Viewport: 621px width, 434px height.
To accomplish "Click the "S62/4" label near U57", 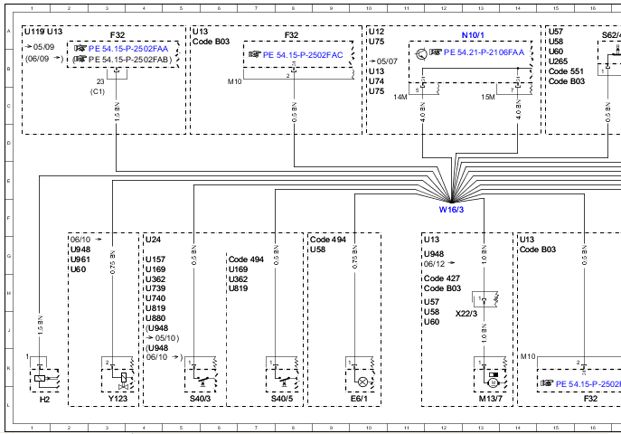I will tap(611, 35).
